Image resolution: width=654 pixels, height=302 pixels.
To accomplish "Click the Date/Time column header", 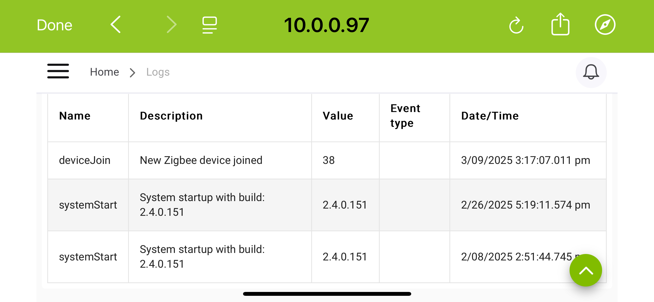I will (x=490, y=116).
